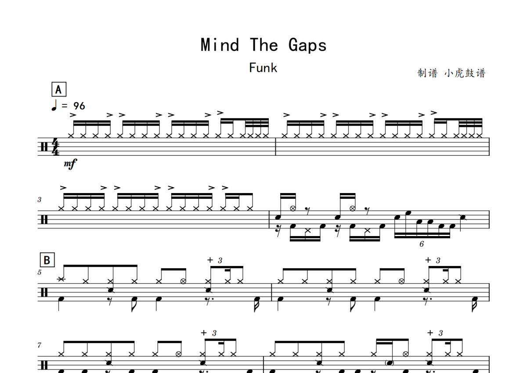527x373 pixels.
Task: Click the barline between measures one and two
Action: point(275,147)
